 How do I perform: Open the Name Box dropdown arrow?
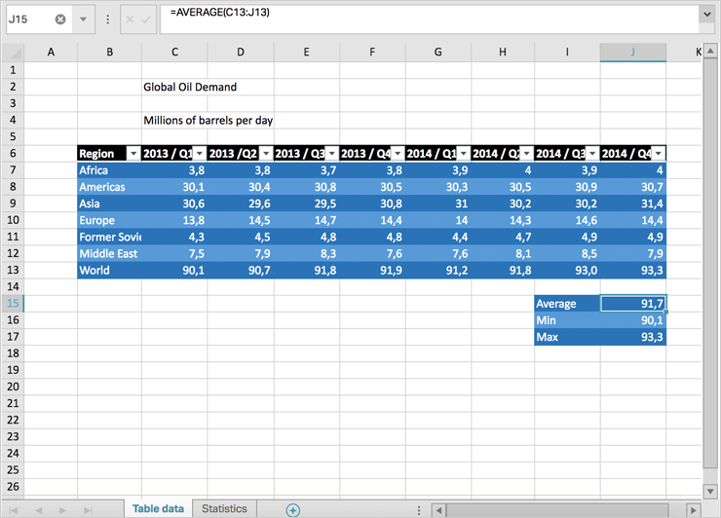click(83, 19)
